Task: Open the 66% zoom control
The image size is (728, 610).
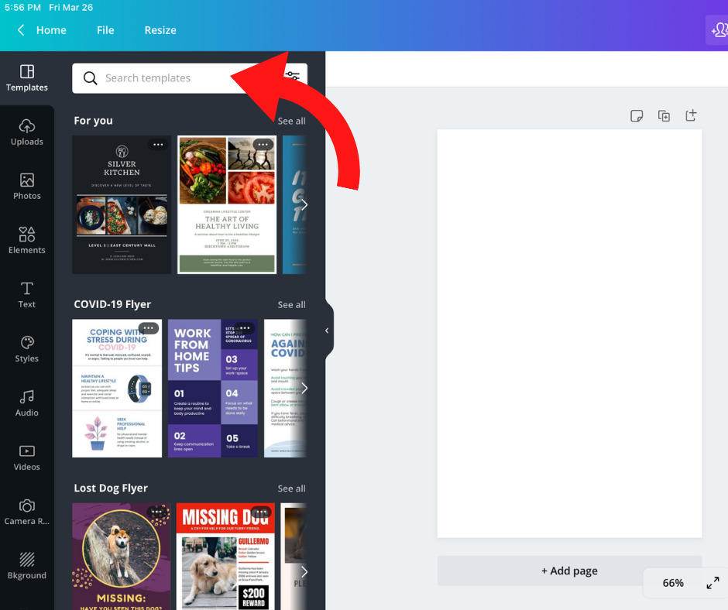Action: [673, 583]
